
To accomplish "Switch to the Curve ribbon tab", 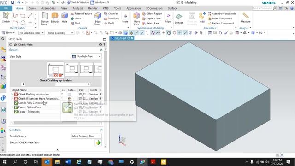I will [x=32, y=8].
